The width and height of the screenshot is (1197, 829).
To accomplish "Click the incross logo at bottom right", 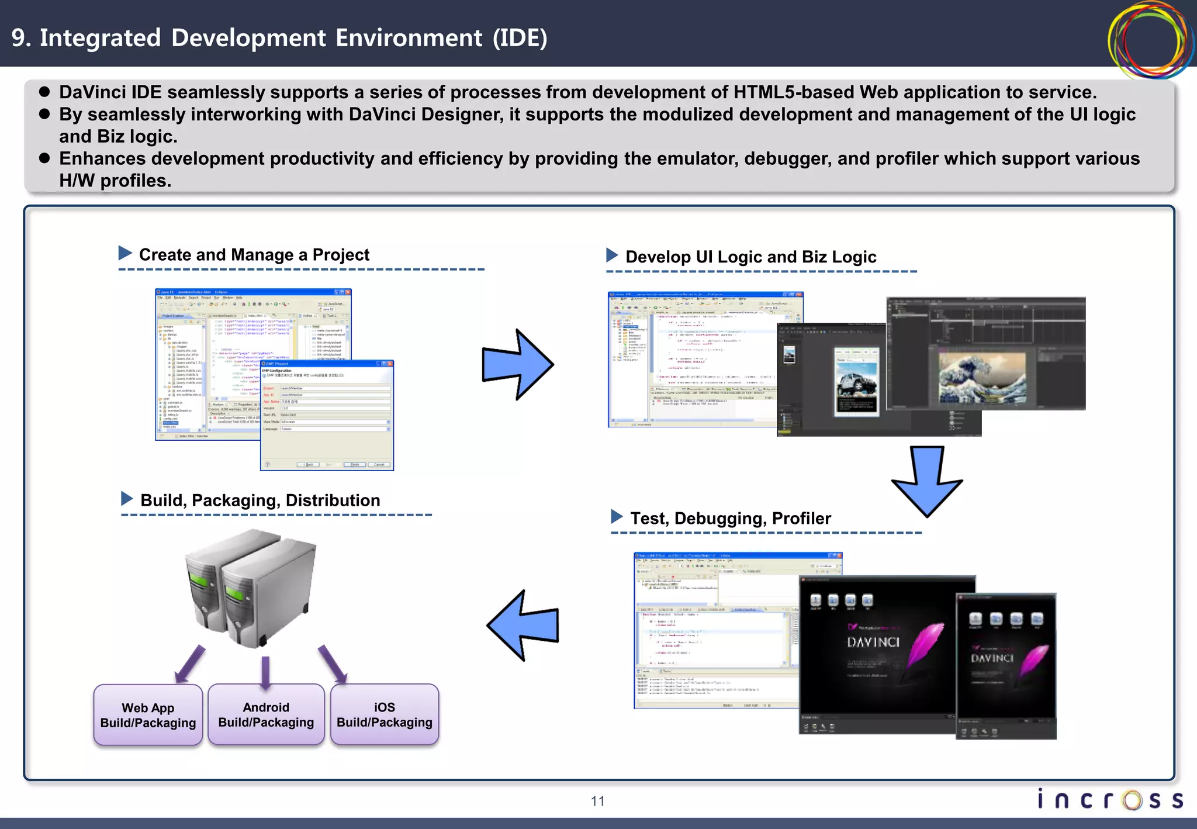I will click(x=1110, y=799).
